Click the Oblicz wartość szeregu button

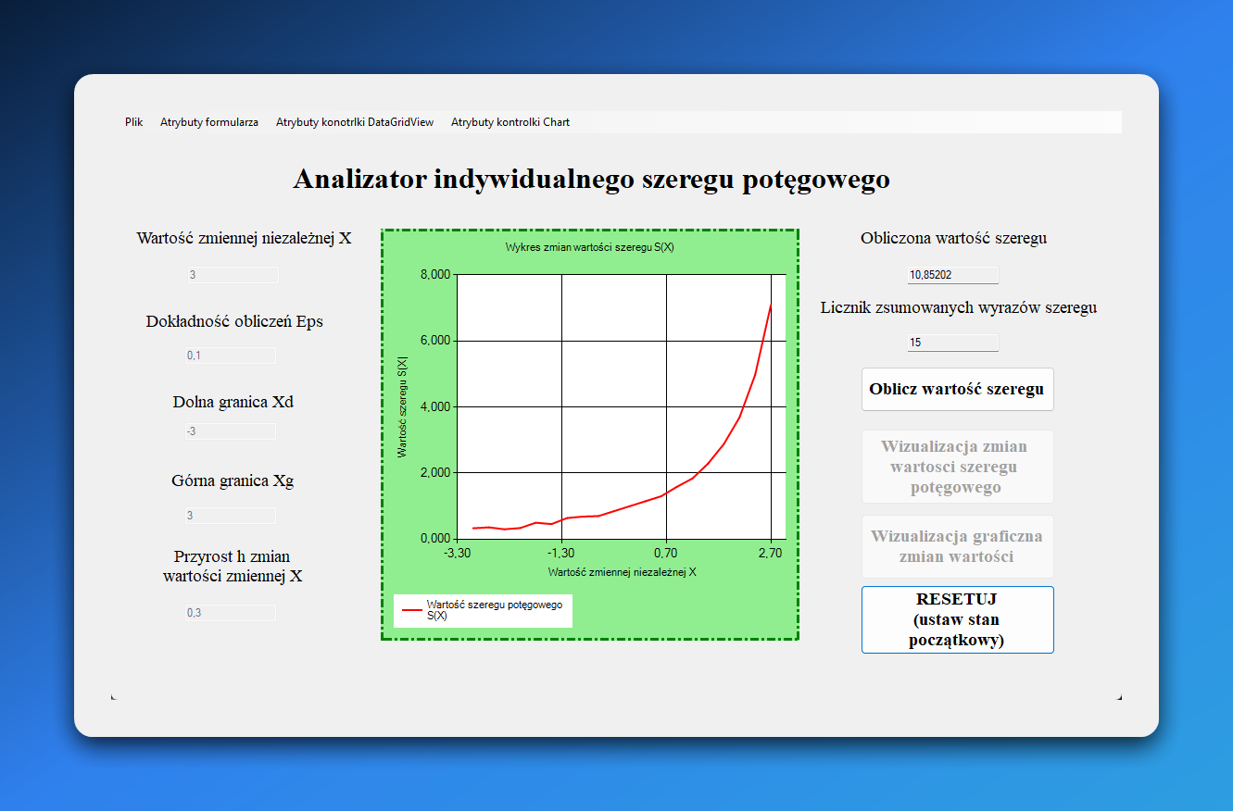pyautogui.click(x=957, y=389)
